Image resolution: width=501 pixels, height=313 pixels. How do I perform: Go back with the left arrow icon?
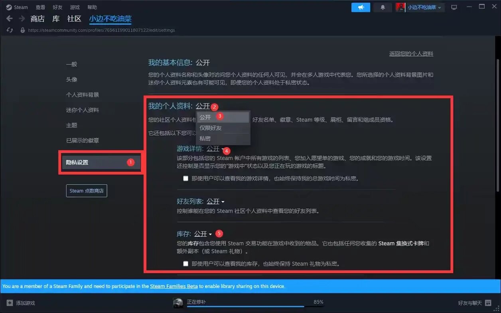click(10, 19)
